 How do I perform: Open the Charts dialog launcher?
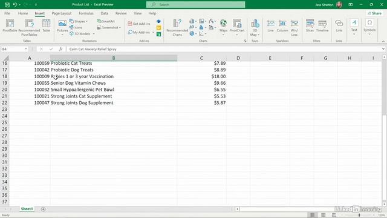pyautogui.click(x=245, y=41)
